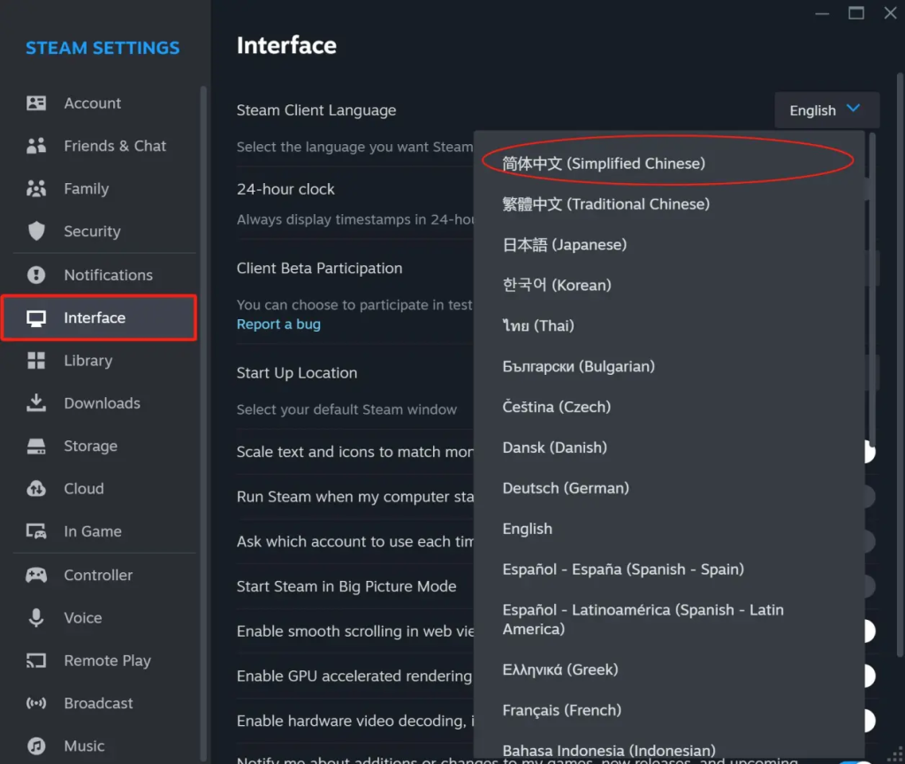Open Security settings via the shield icon
The width and height of the screenshot is (905, 764).
point(35,231)
